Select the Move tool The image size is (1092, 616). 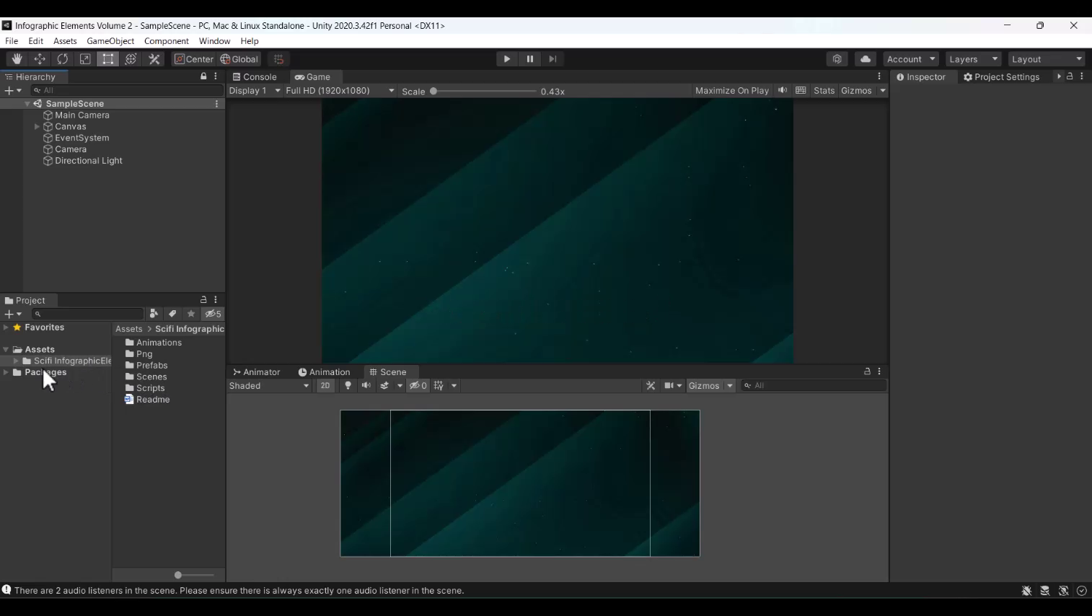(40, 59)
